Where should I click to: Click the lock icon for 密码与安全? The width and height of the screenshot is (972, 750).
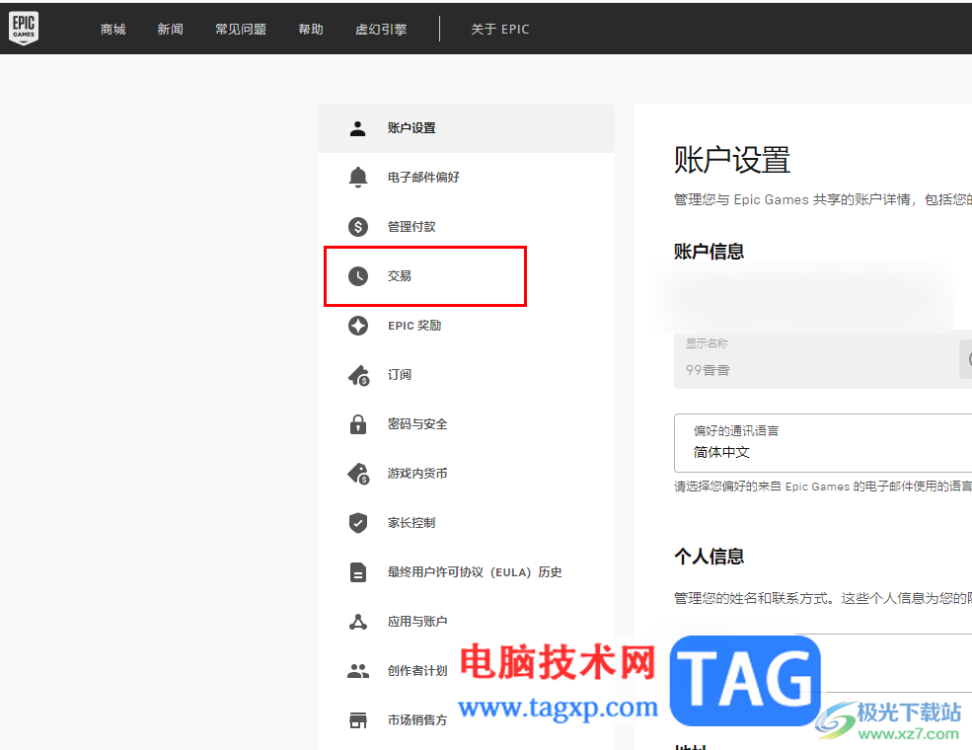pos(357,424)
